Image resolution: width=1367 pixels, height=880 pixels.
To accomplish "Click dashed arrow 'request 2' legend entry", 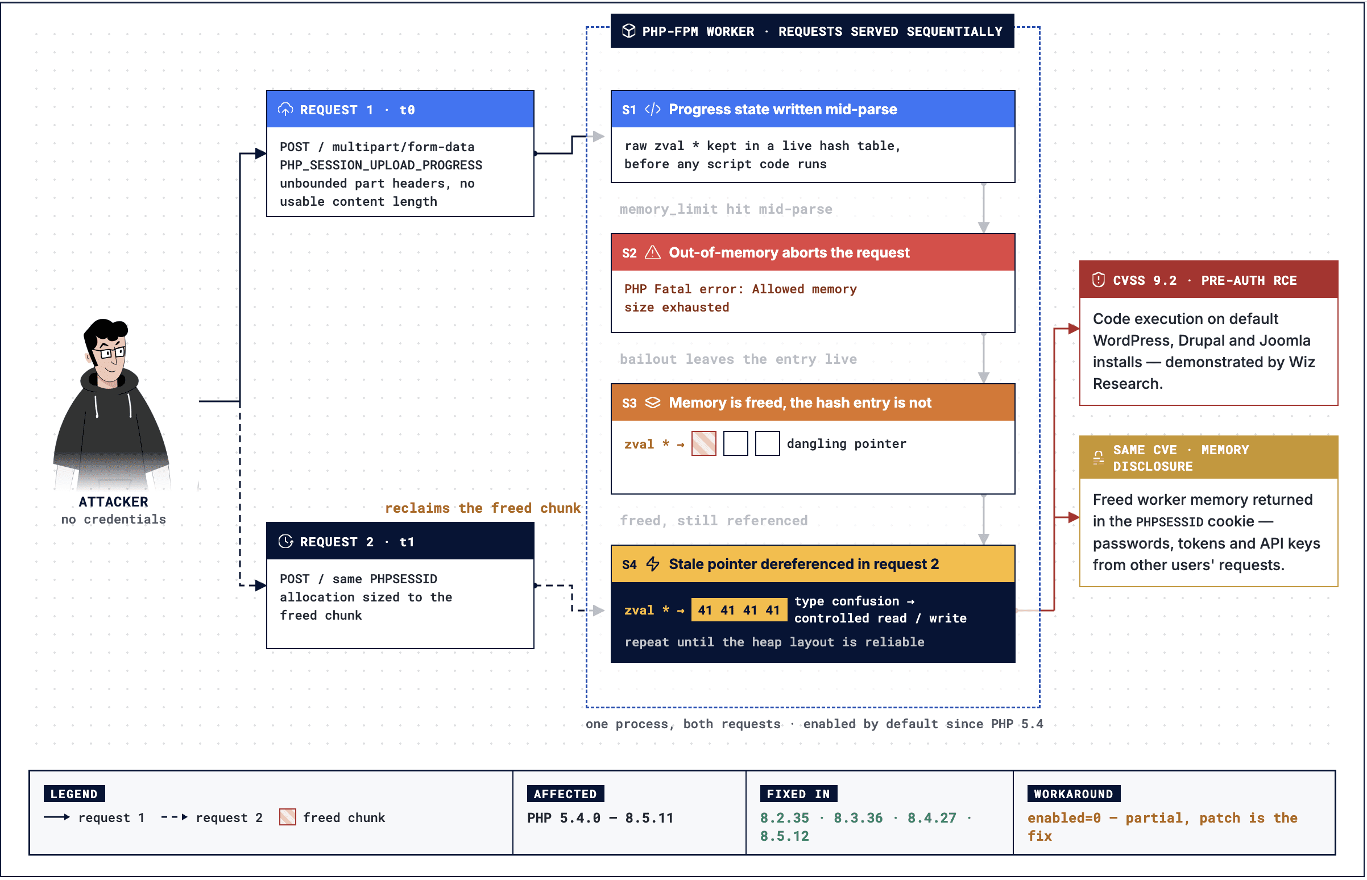I will pos(212,818).
